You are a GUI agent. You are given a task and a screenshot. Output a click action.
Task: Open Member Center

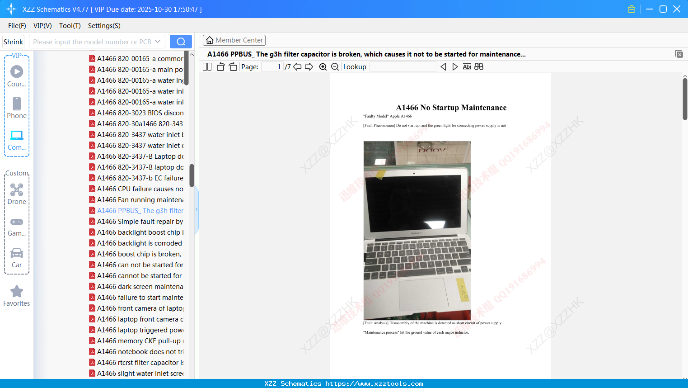click(234, 40)
